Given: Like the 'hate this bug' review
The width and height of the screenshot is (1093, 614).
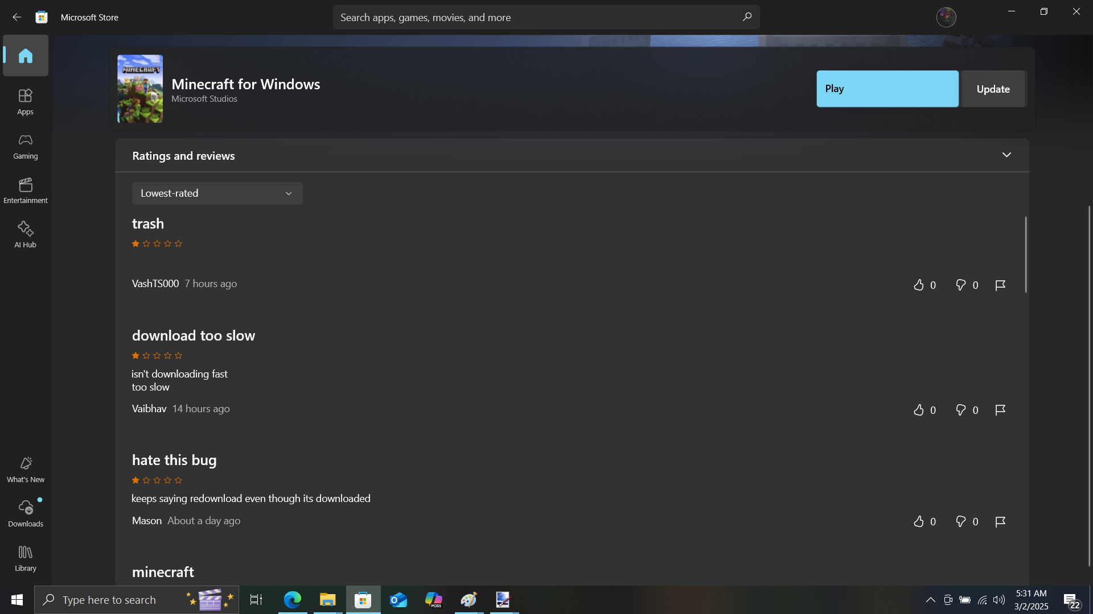Looking at the screenshot, I should (919, 521).
